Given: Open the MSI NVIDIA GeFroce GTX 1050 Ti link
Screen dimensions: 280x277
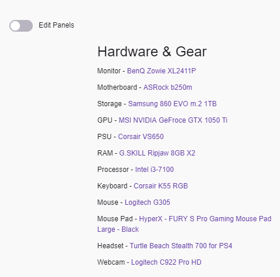Looking at the screenshot, I should tap(173, 120).
